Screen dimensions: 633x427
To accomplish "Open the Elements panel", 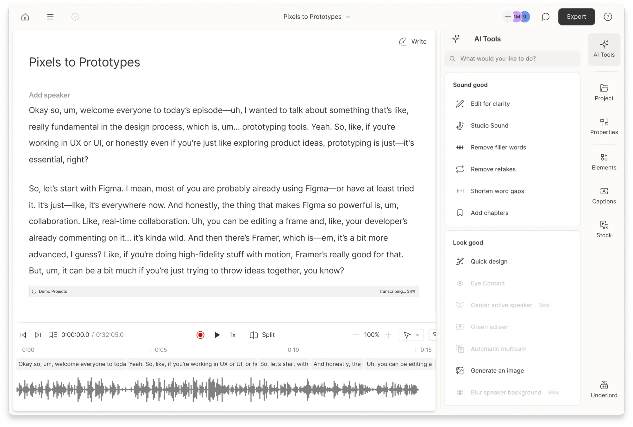I will pyautogui.click(x=604, y=161).
